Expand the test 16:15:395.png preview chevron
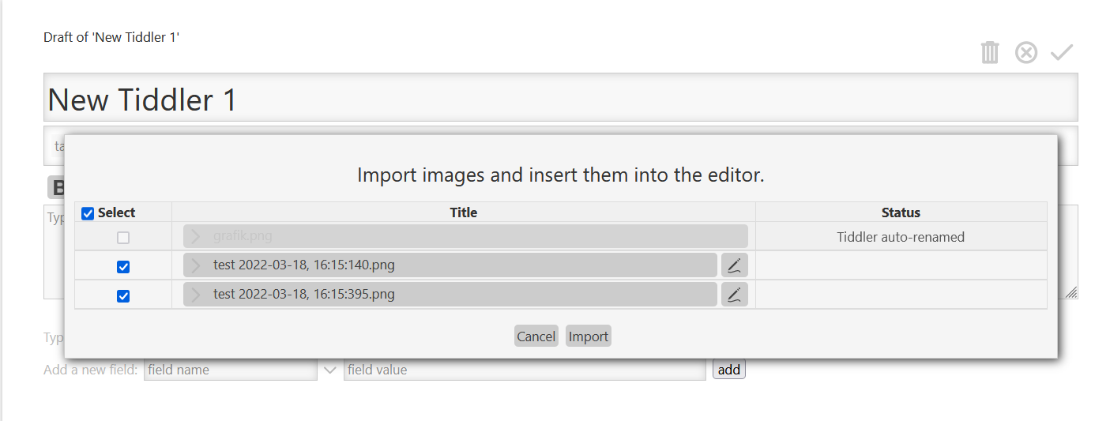This screenshot has width=1110, height=421. click(196, 295)
